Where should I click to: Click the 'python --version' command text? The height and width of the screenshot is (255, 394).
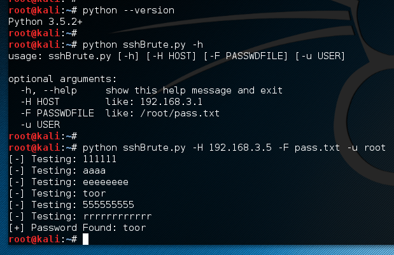coord(129,10)
